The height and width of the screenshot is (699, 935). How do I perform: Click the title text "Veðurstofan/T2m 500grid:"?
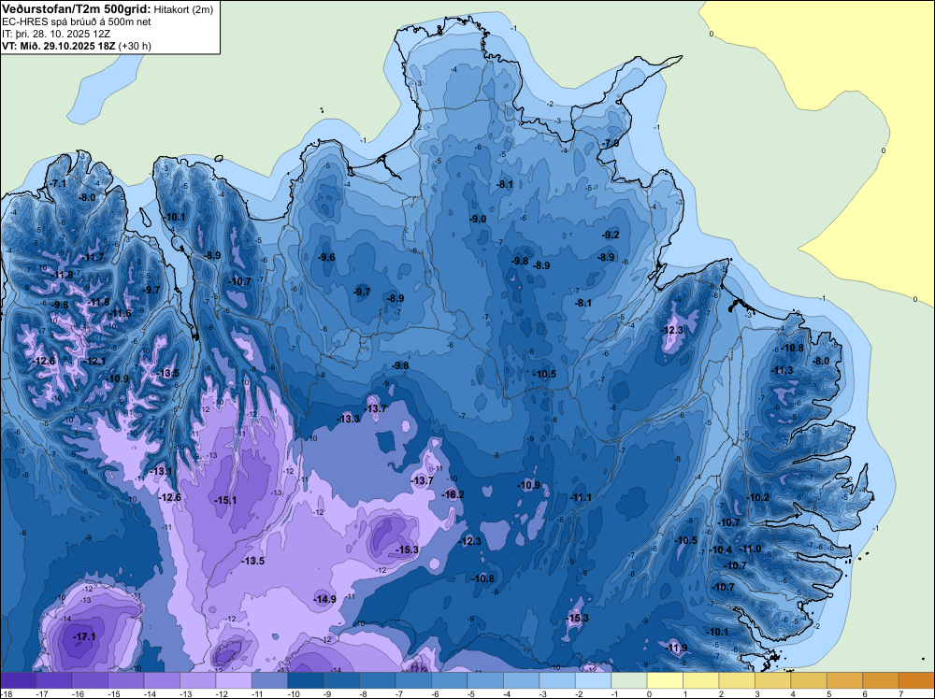[77, 9]
